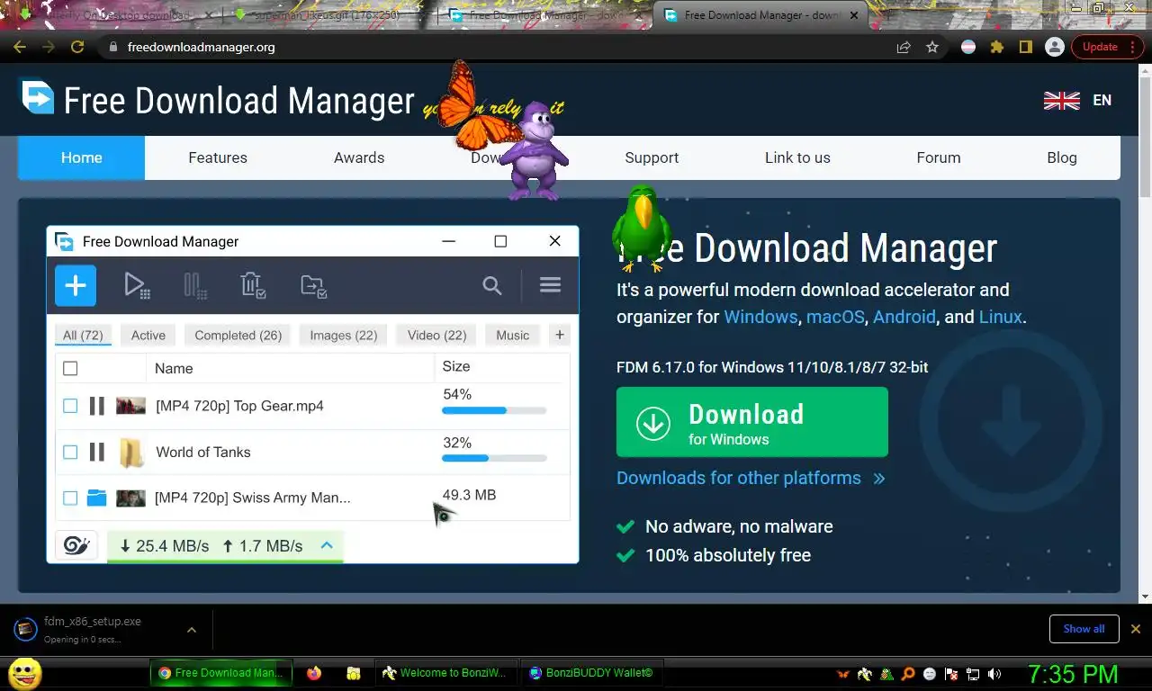Click the World of Tanks 32% progress bar
The image size is (1152, 691).
(494, 459)
